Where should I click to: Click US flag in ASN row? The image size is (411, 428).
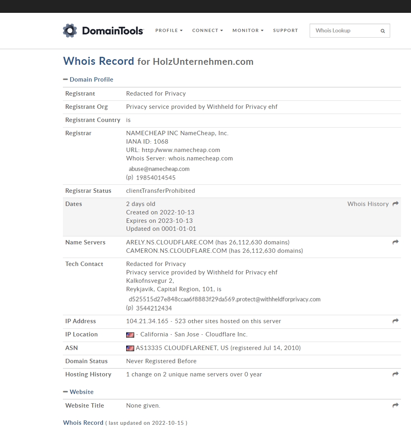pos(130,348)
